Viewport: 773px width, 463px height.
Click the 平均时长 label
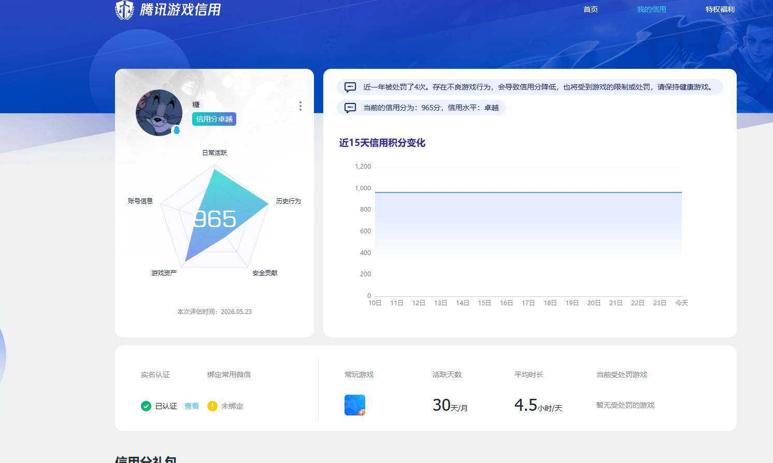tap(529, 375)
